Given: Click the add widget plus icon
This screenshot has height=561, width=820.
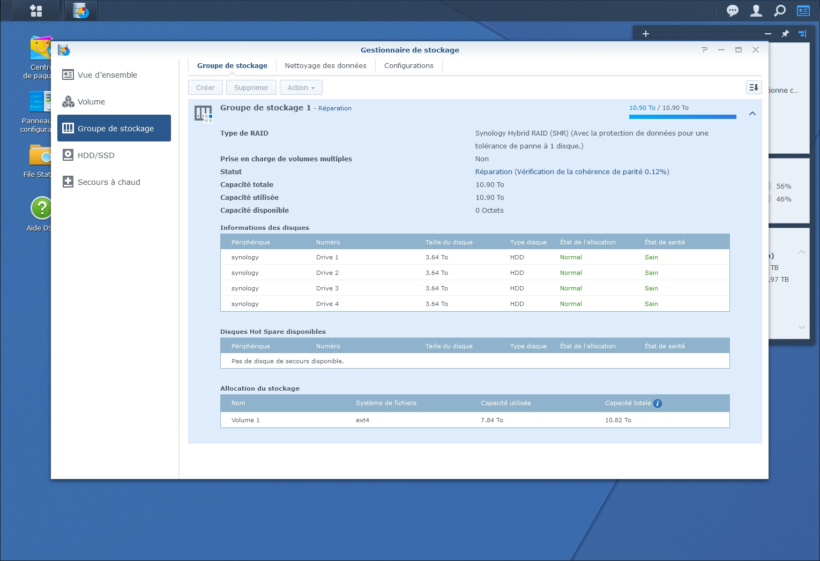Looking at the screenshot, I should [x=646, y=34].
